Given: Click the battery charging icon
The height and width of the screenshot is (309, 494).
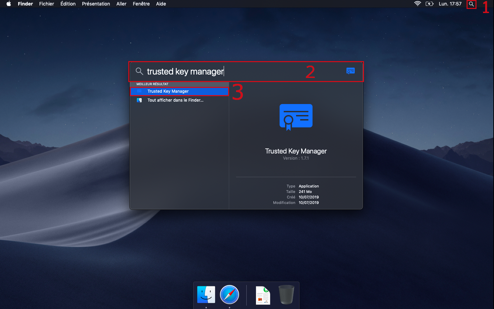Looking at the screenshot, I should pos(429,4).
